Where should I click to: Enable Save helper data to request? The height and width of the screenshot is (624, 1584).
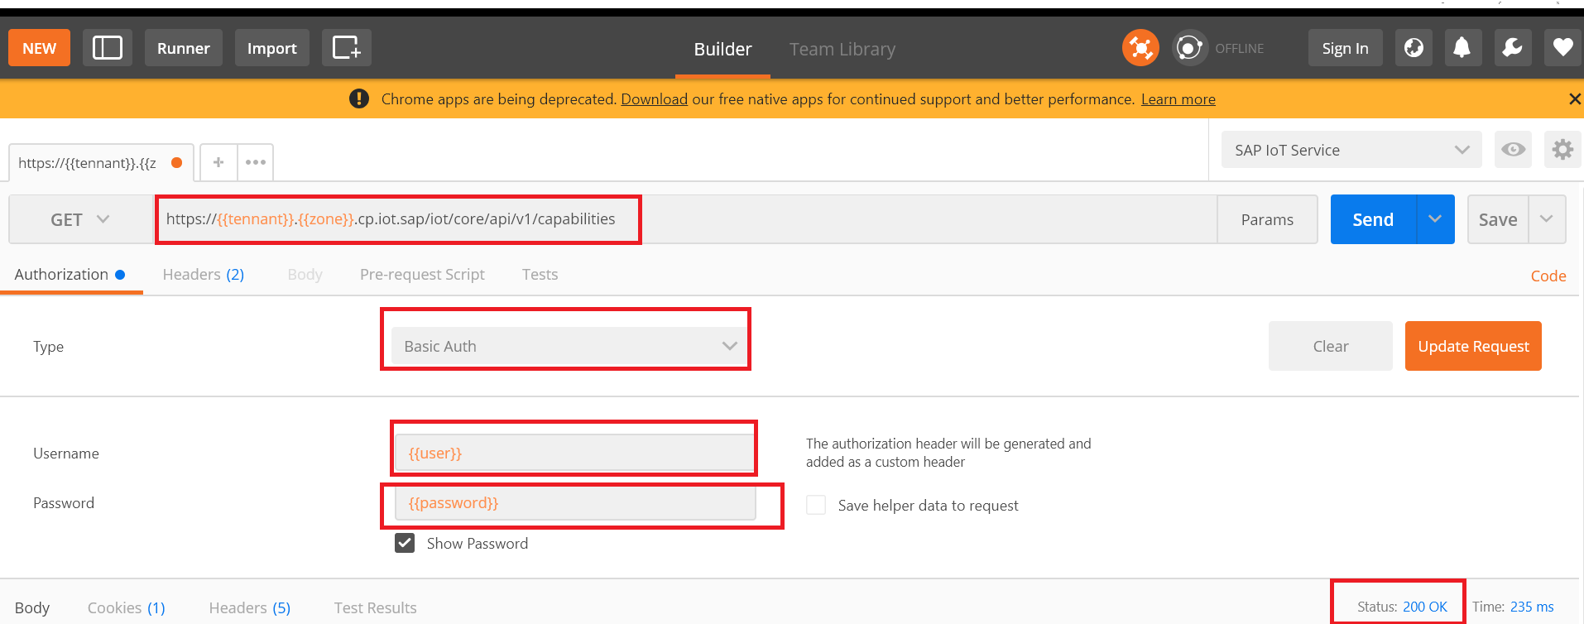point(816,505)
